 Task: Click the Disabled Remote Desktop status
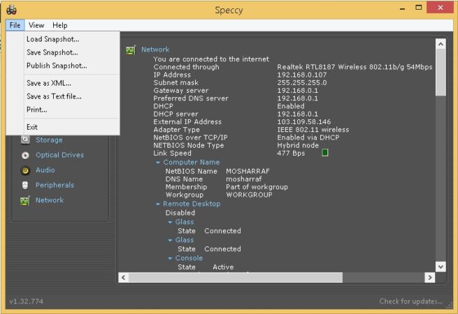(x=180, y=213)
